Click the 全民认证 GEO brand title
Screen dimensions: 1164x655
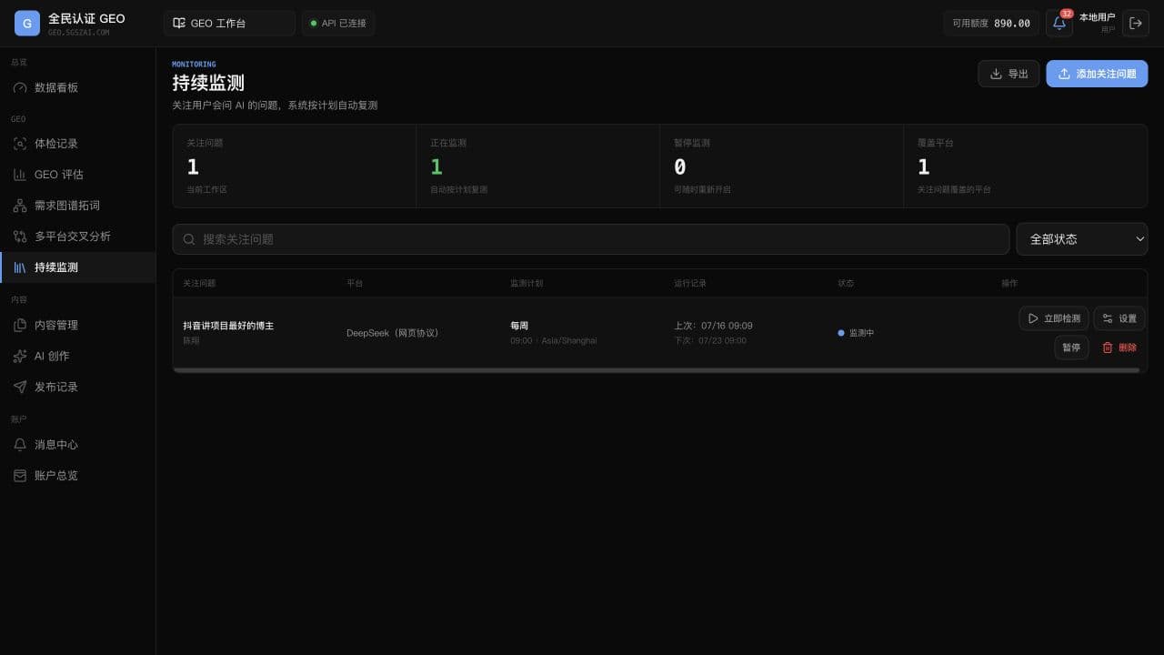click(x=86, y=18)
